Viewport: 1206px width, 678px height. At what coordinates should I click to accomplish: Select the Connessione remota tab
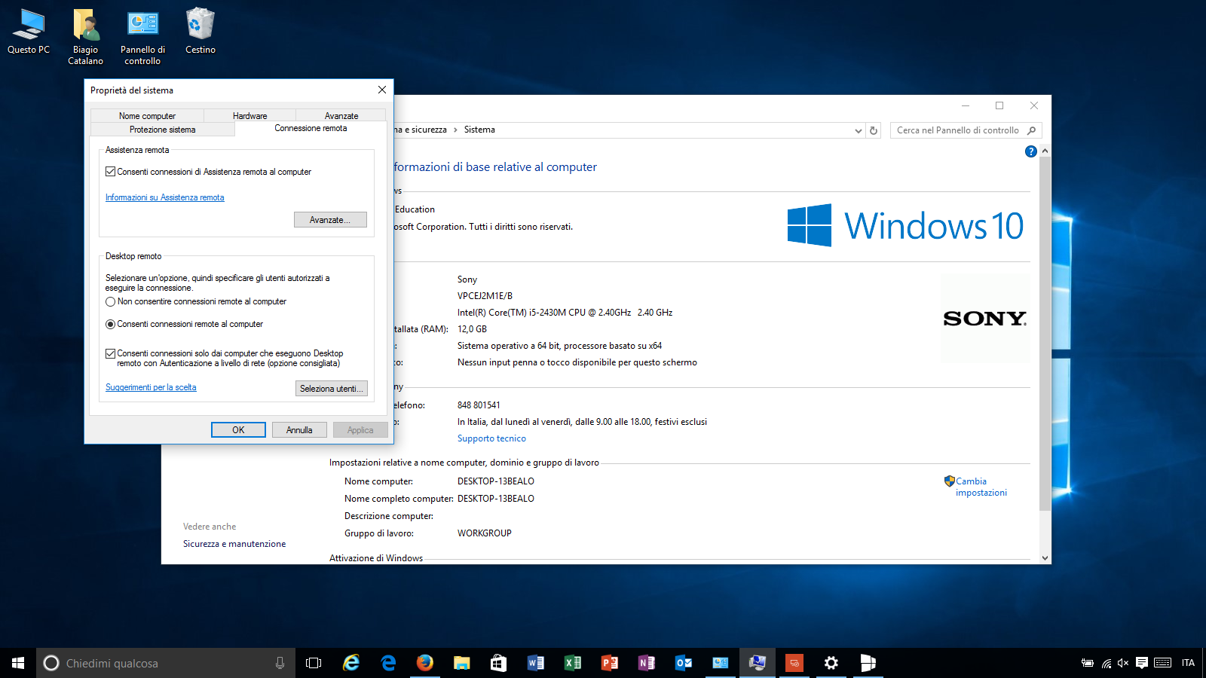(x=311, y=128)
